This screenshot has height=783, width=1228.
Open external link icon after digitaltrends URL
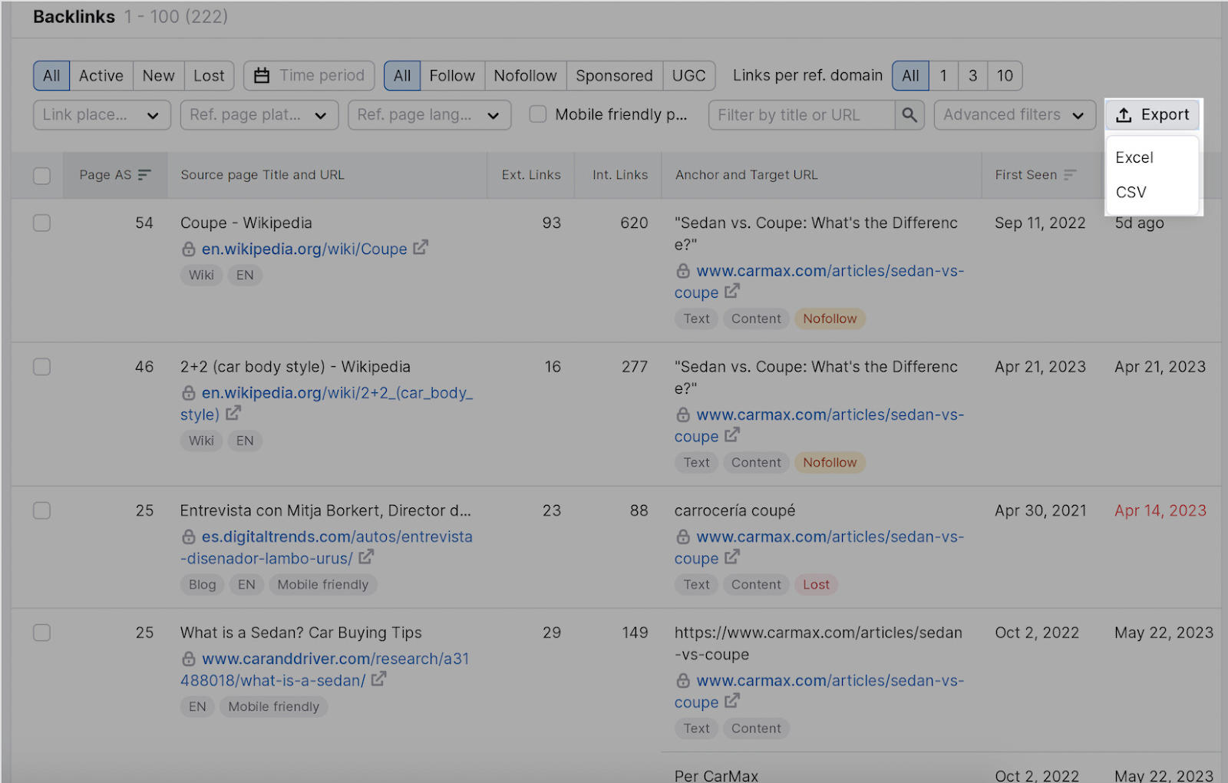click(366, 557)
